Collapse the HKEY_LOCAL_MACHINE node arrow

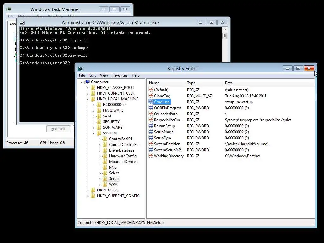coord(87,99)
